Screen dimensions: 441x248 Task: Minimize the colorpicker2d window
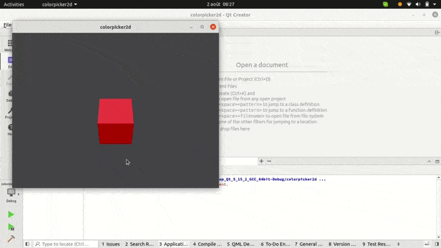click(191, 27)
